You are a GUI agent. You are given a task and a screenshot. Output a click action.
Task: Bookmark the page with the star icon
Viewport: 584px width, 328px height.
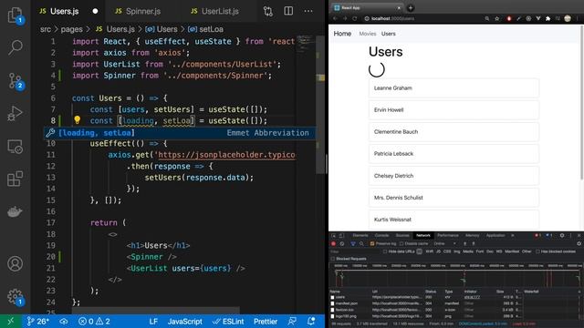pyautogui.click(x=496, y=18)
